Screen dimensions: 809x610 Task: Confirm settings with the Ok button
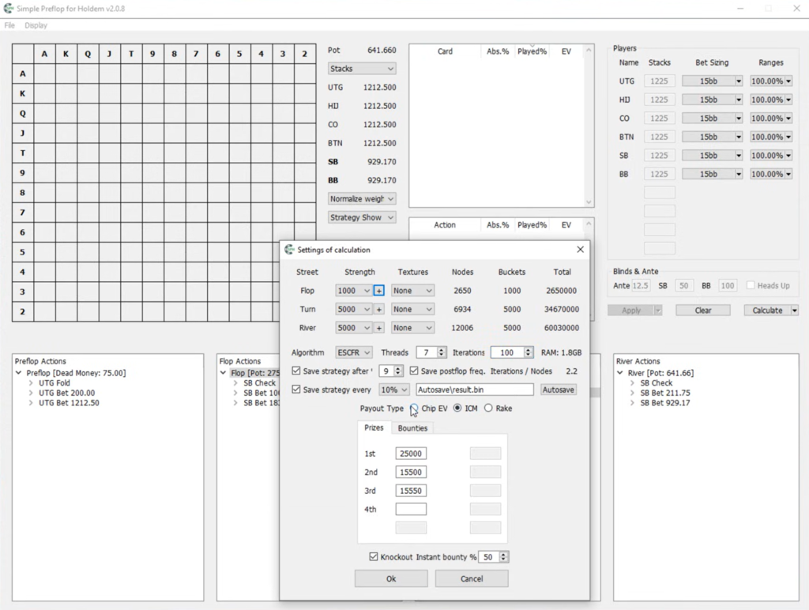pyautogui.click(x=391, y=578)
